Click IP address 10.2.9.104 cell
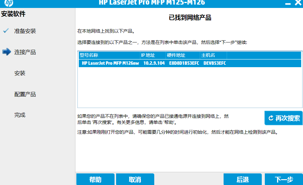The height and width of the screenshot is (185, 303). (x=154, y=63)
